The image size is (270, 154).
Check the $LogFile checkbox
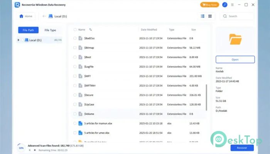pyautogui.click(x=75, y=67)
